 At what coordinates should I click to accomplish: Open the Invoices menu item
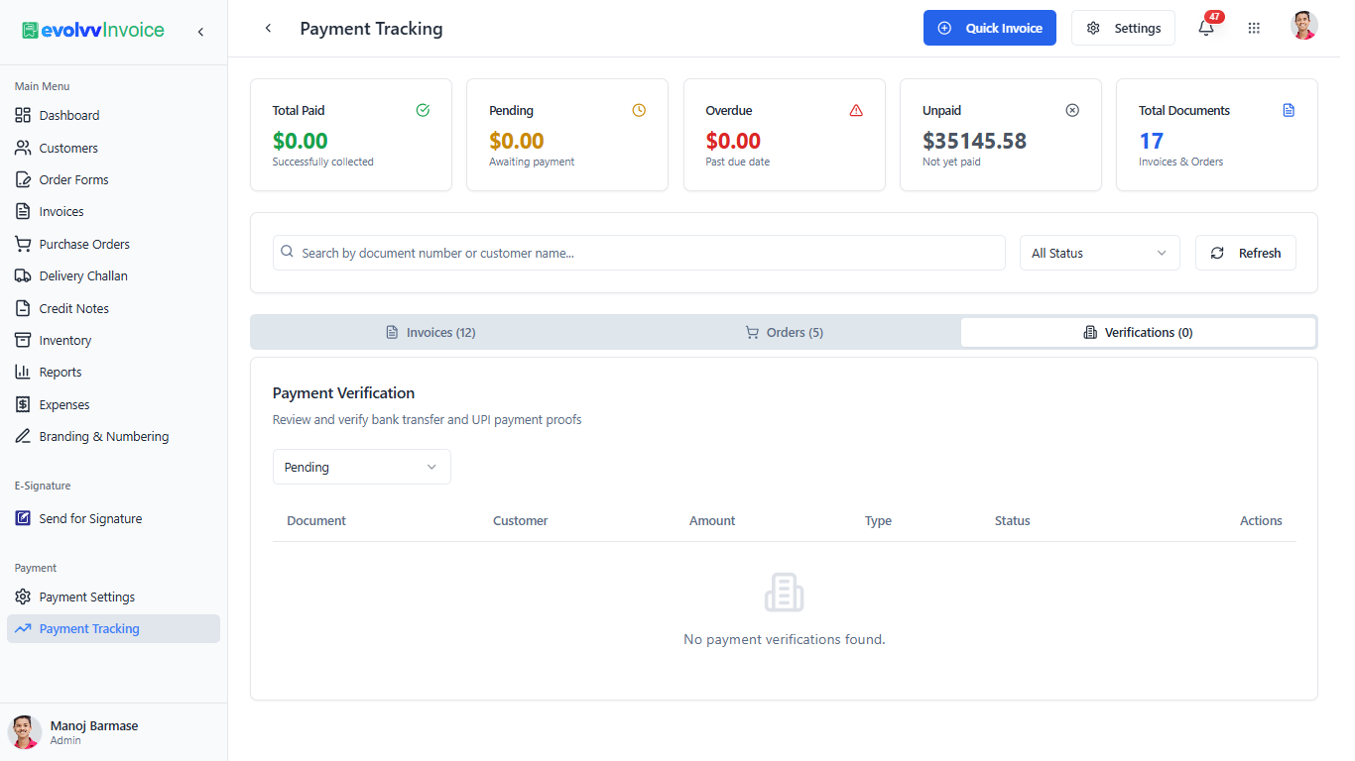pos(113,211)
